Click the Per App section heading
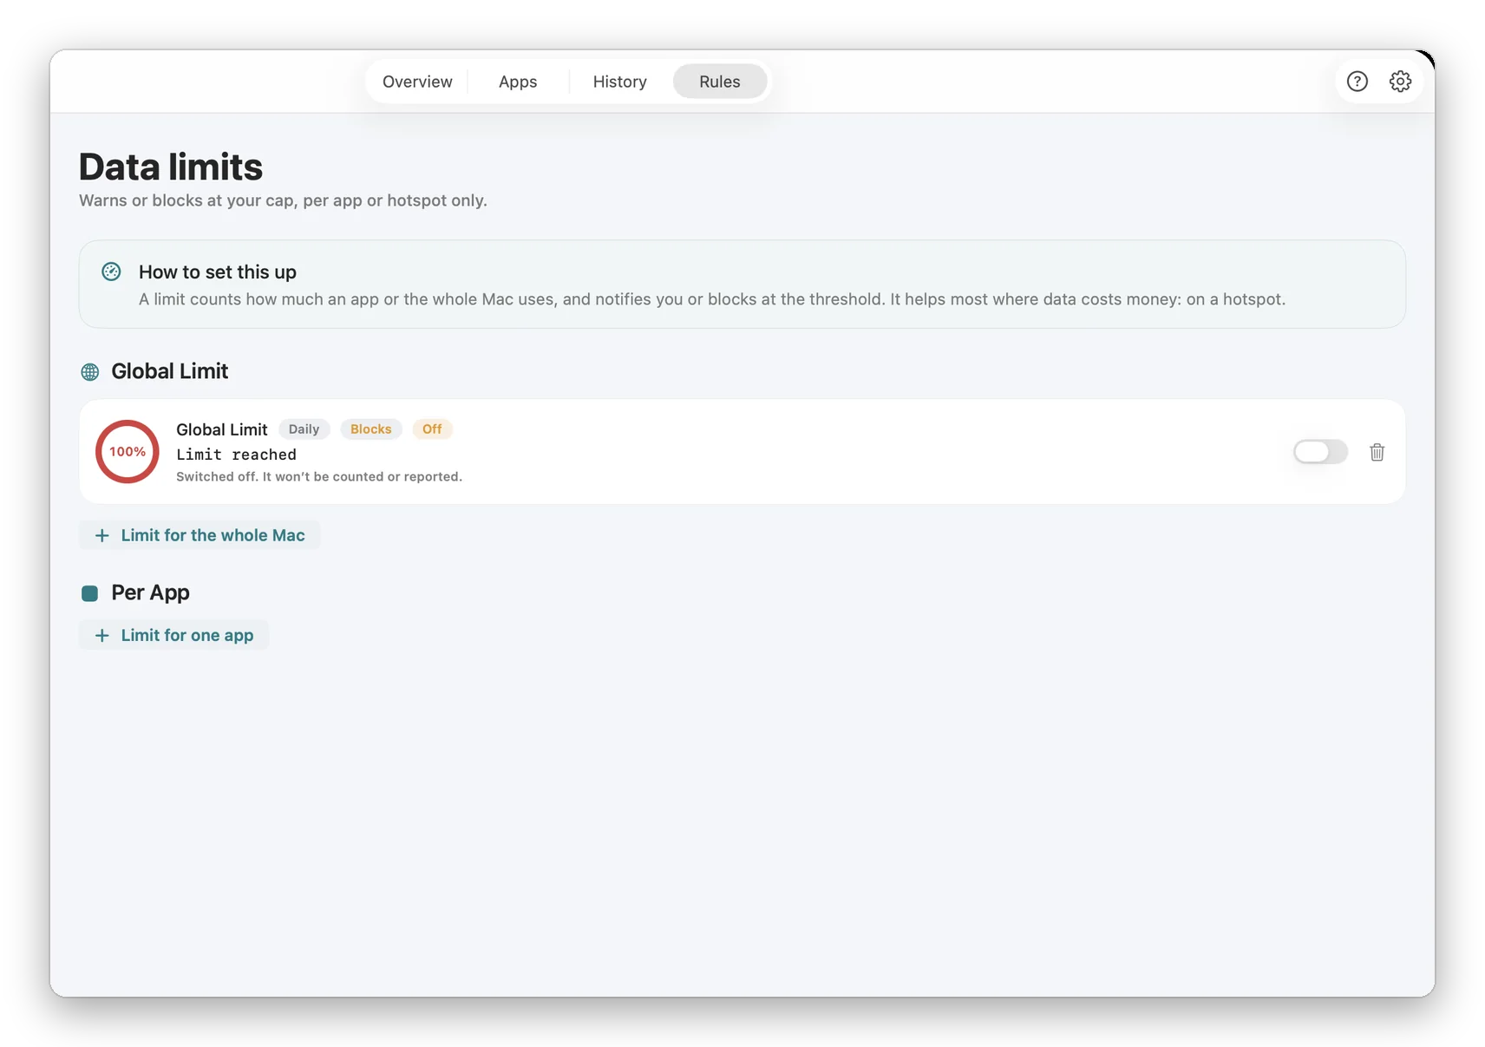 pyautogui.click(x=150, y=592)
